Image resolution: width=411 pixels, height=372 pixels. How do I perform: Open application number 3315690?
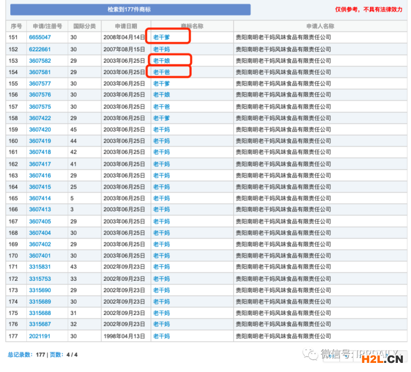(x=40, y=291)
